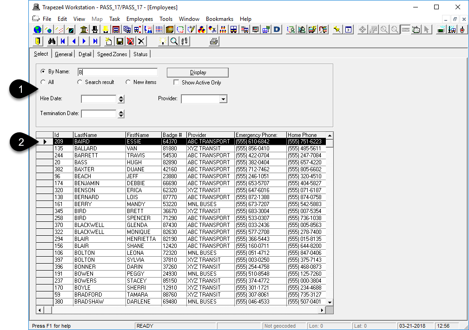Open Find with the binoculars icon
The width and height of the screenshot is (469, 330).
[x=51, y=41]
